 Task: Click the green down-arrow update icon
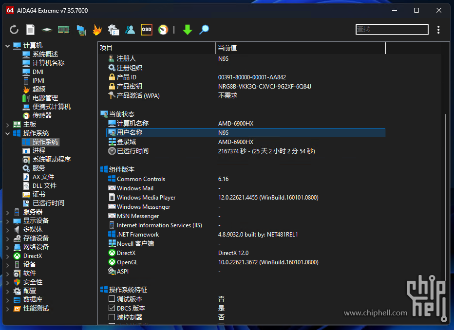(188, 30)
